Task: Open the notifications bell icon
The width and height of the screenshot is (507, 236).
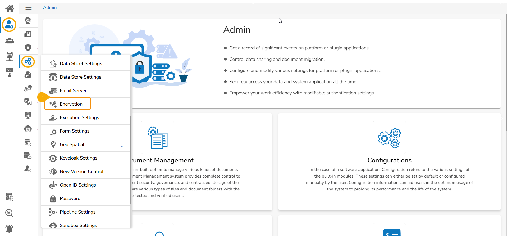Action: (10, 229)
